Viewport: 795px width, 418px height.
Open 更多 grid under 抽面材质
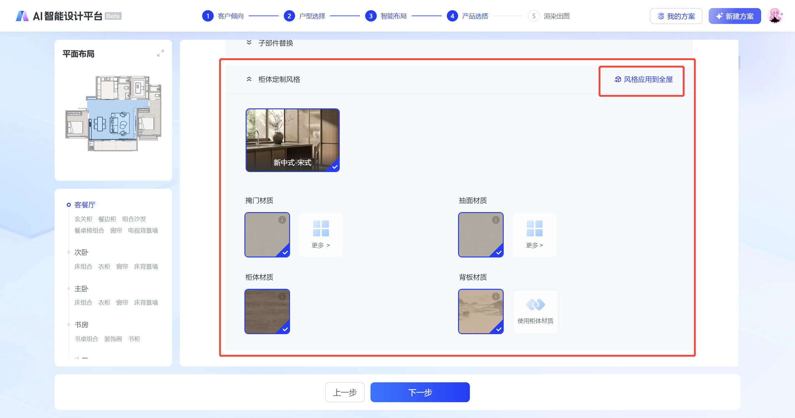(534, 235)
